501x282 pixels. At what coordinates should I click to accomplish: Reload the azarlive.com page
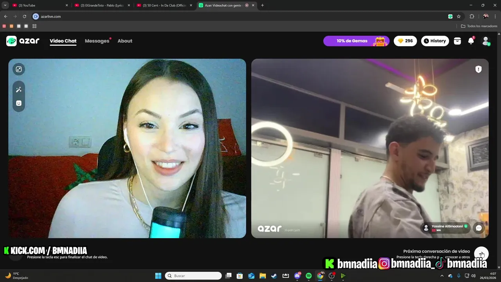point(24,16)
